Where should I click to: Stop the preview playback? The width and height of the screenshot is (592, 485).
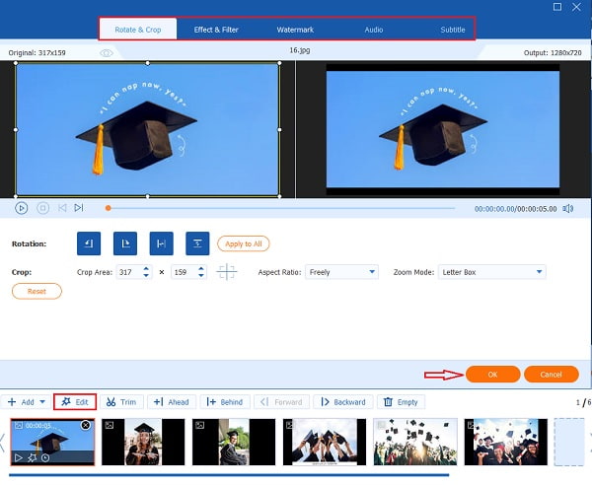pyautogui.click(x=43, y=208)
